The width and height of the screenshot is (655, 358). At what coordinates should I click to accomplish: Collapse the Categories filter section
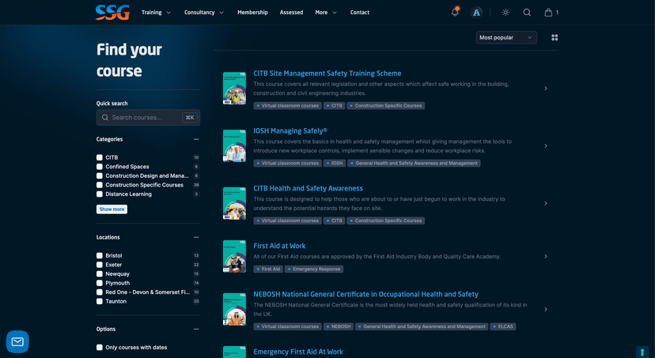coord(196,139)
